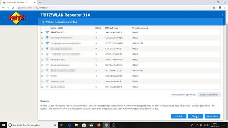
Task: Click the signal icon in the CE:CE:1E:8E:6B:B6 row
Action: tap(47, 38)
